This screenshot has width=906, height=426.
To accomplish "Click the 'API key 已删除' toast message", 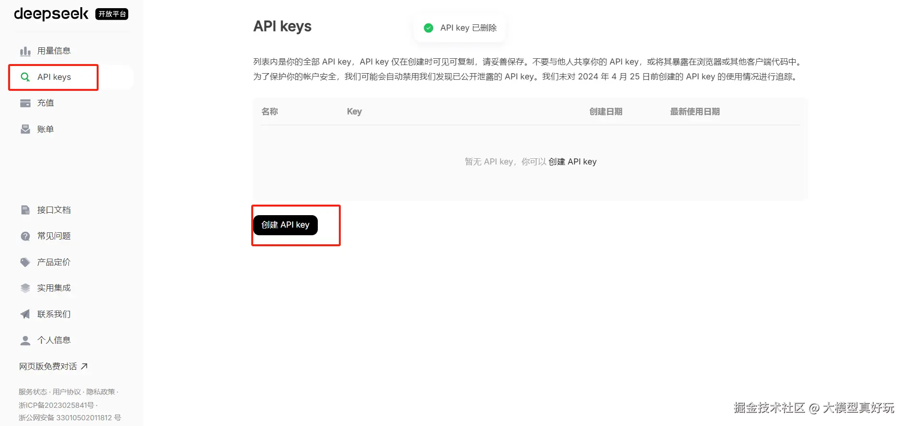I will coord(460,28).
